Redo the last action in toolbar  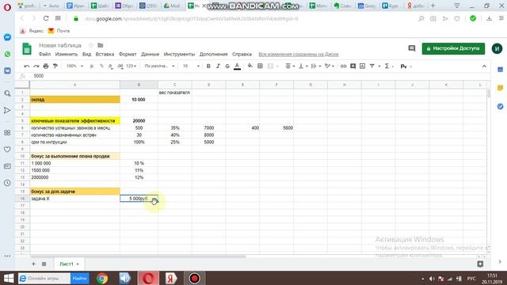tap(36, 66)
